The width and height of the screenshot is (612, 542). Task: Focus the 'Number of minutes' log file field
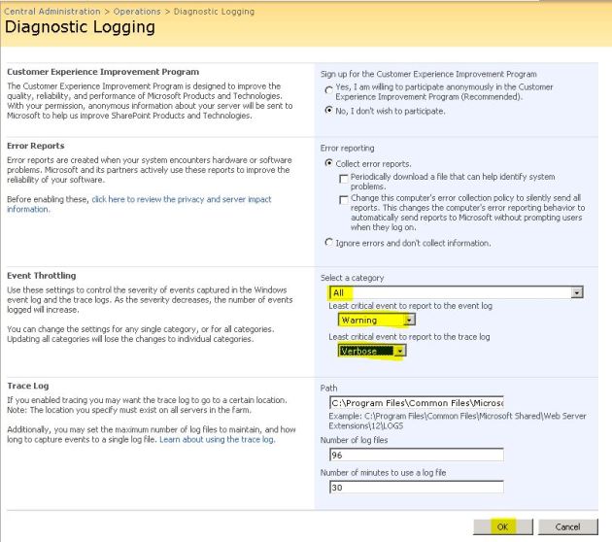coord(416,488)
